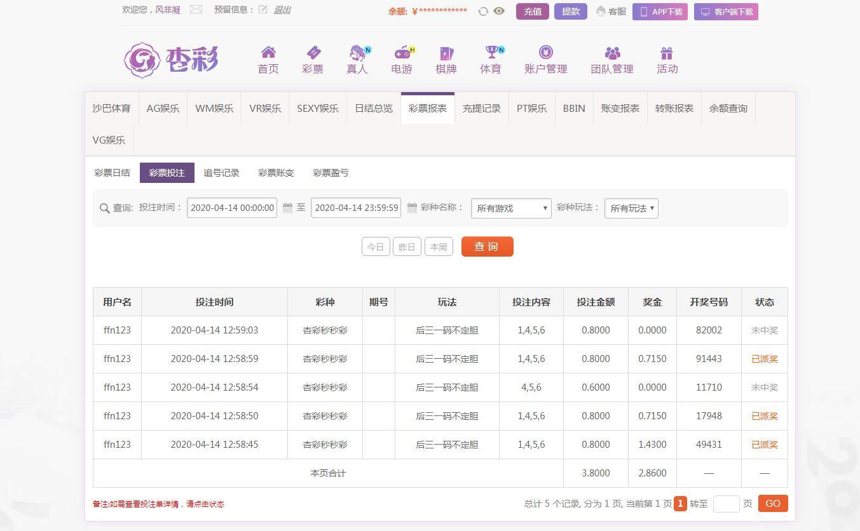Open the mail envelope icon
This screenshot has height=531, width=860.
196,10
